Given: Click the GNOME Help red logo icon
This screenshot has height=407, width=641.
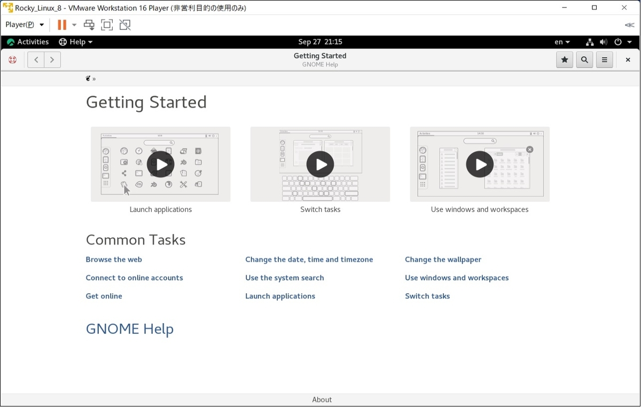Looking at the screenshot, I should [12, 59].
